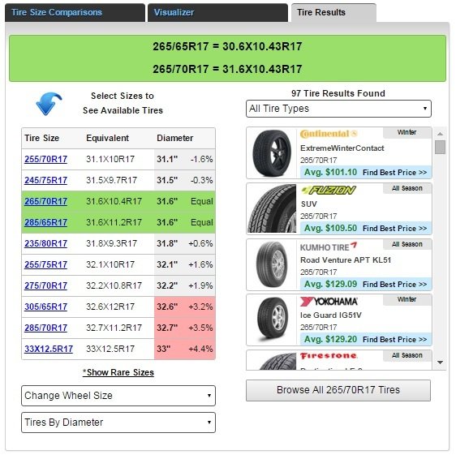Select the 255/75R17 tire size link
Viewport: 456px width, 459px height.
46,264
